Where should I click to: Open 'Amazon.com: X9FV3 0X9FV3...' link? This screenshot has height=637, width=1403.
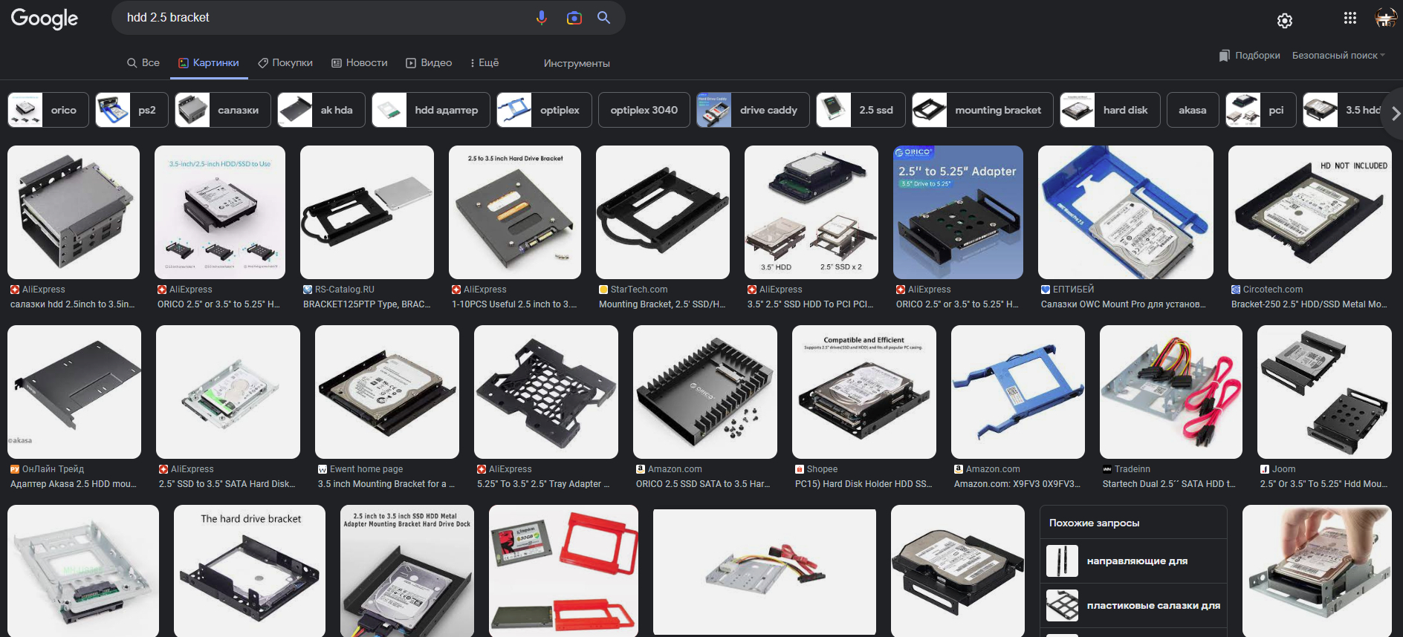pyautogui.click(x=1017, y=484)
